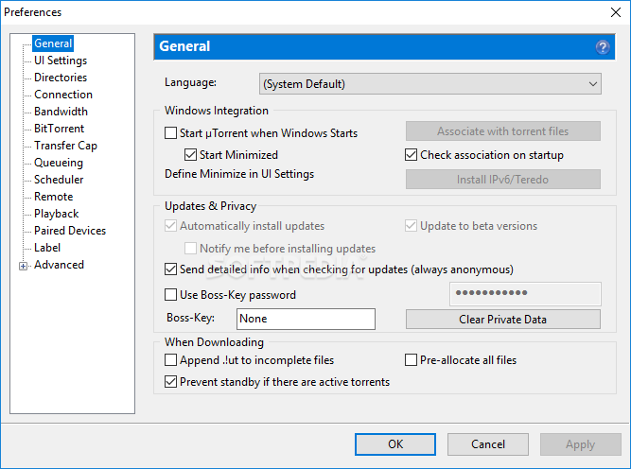Open Queueing settings

(59, 163)
